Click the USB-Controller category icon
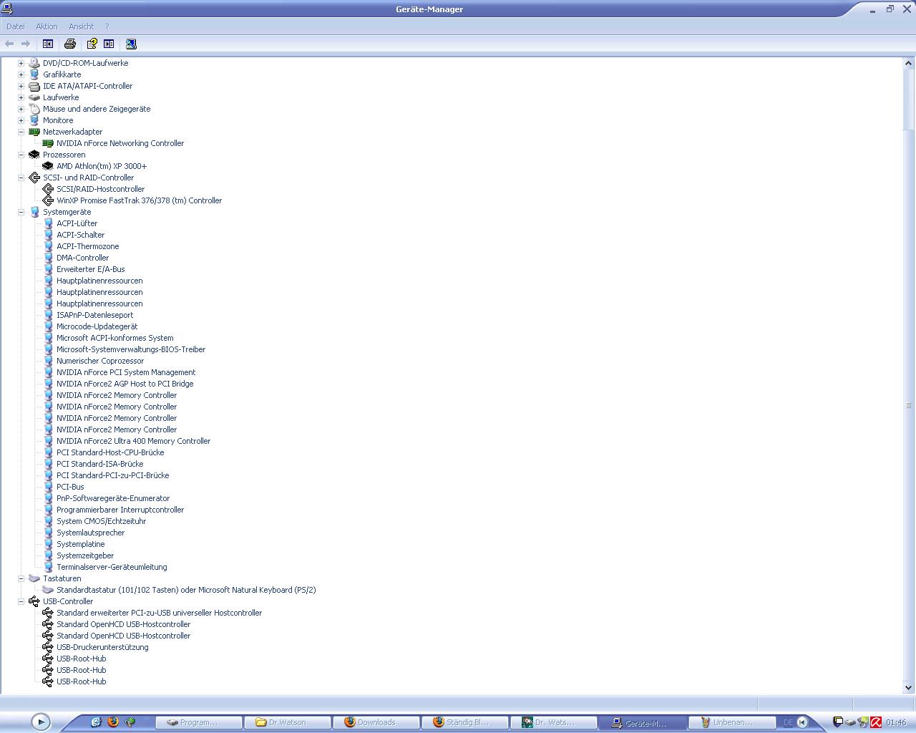916x733 pixels. point(34,601)
